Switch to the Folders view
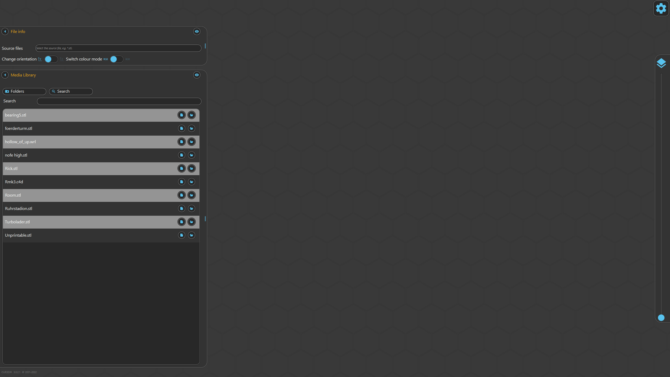The height and width of the screenshot is (377, 670). (x=24, y=91)
